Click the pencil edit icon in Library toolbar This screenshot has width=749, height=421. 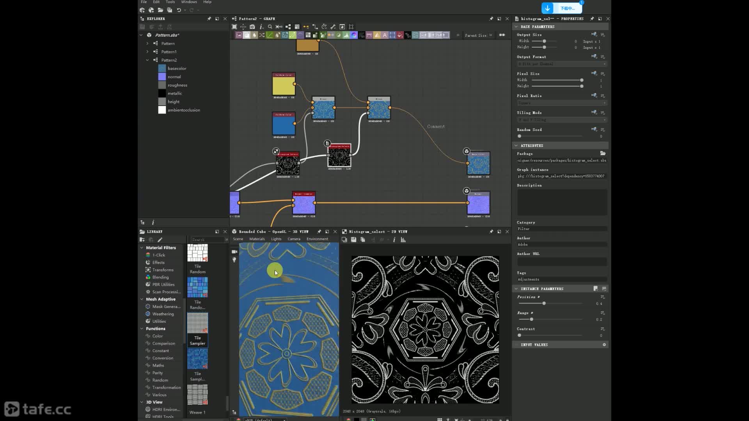pyautogui.click(x=160, y=240)
